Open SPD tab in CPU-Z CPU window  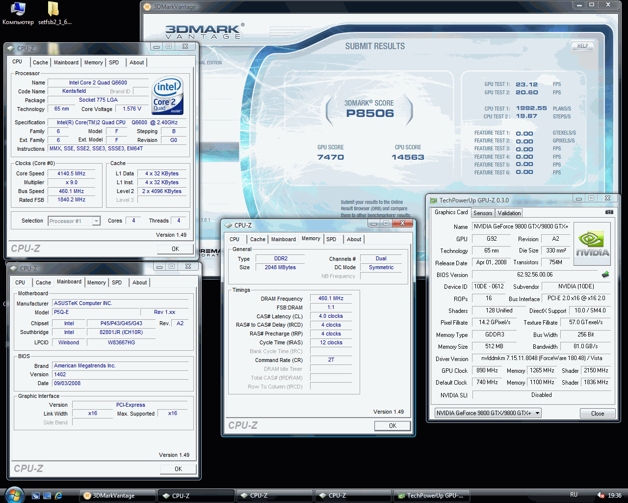coord(114,62)
